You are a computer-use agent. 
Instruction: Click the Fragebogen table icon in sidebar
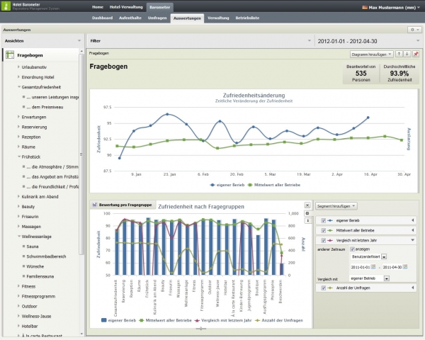[10, 55]
